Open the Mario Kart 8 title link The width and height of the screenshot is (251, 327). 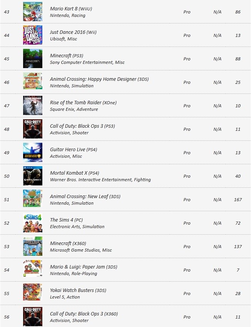71,9
